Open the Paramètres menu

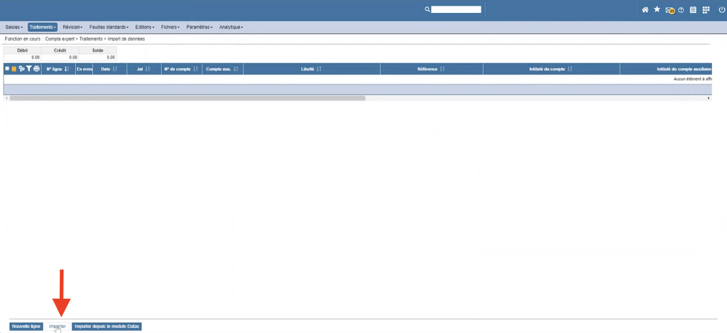click(199, 27)
